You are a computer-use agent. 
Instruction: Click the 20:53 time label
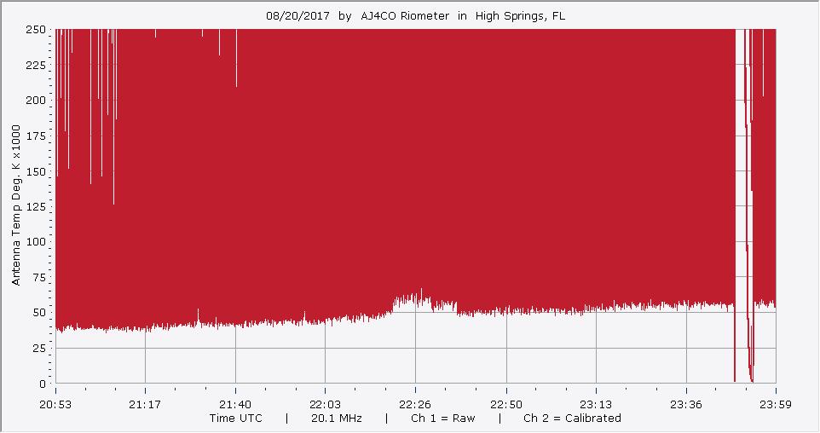[55, 405]
